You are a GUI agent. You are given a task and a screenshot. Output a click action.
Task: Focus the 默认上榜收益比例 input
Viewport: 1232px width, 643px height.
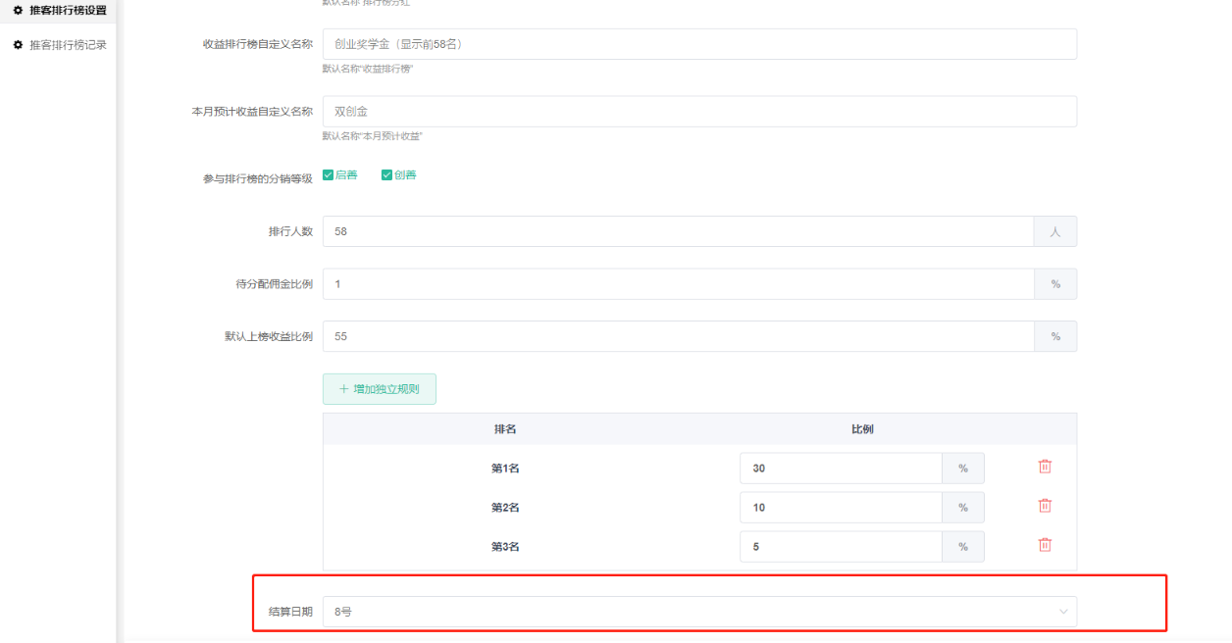(x=677, y=336)
